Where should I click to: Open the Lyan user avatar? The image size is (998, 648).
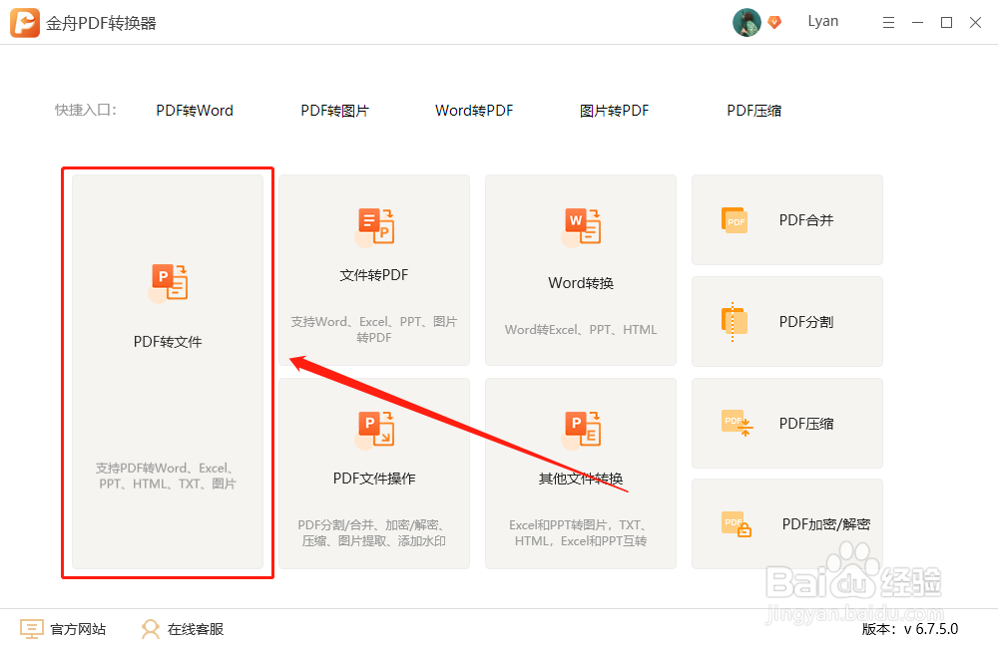click(x=747, y=22)
